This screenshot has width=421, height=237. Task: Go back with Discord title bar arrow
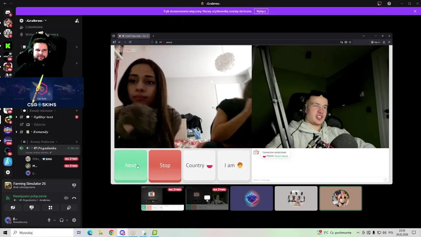(x=5, y=4)
